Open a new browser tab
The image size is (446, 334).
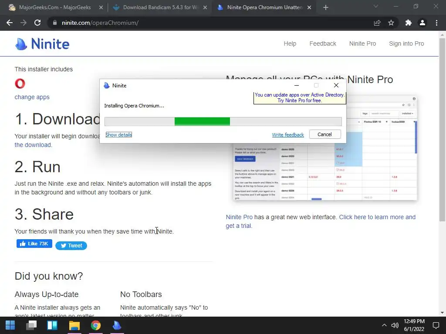(326, 8)
